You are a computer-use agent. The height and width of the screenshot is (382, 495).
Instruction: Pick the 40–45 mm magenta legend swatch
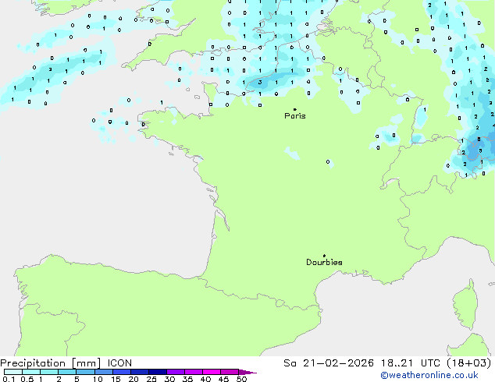point(212,372)
